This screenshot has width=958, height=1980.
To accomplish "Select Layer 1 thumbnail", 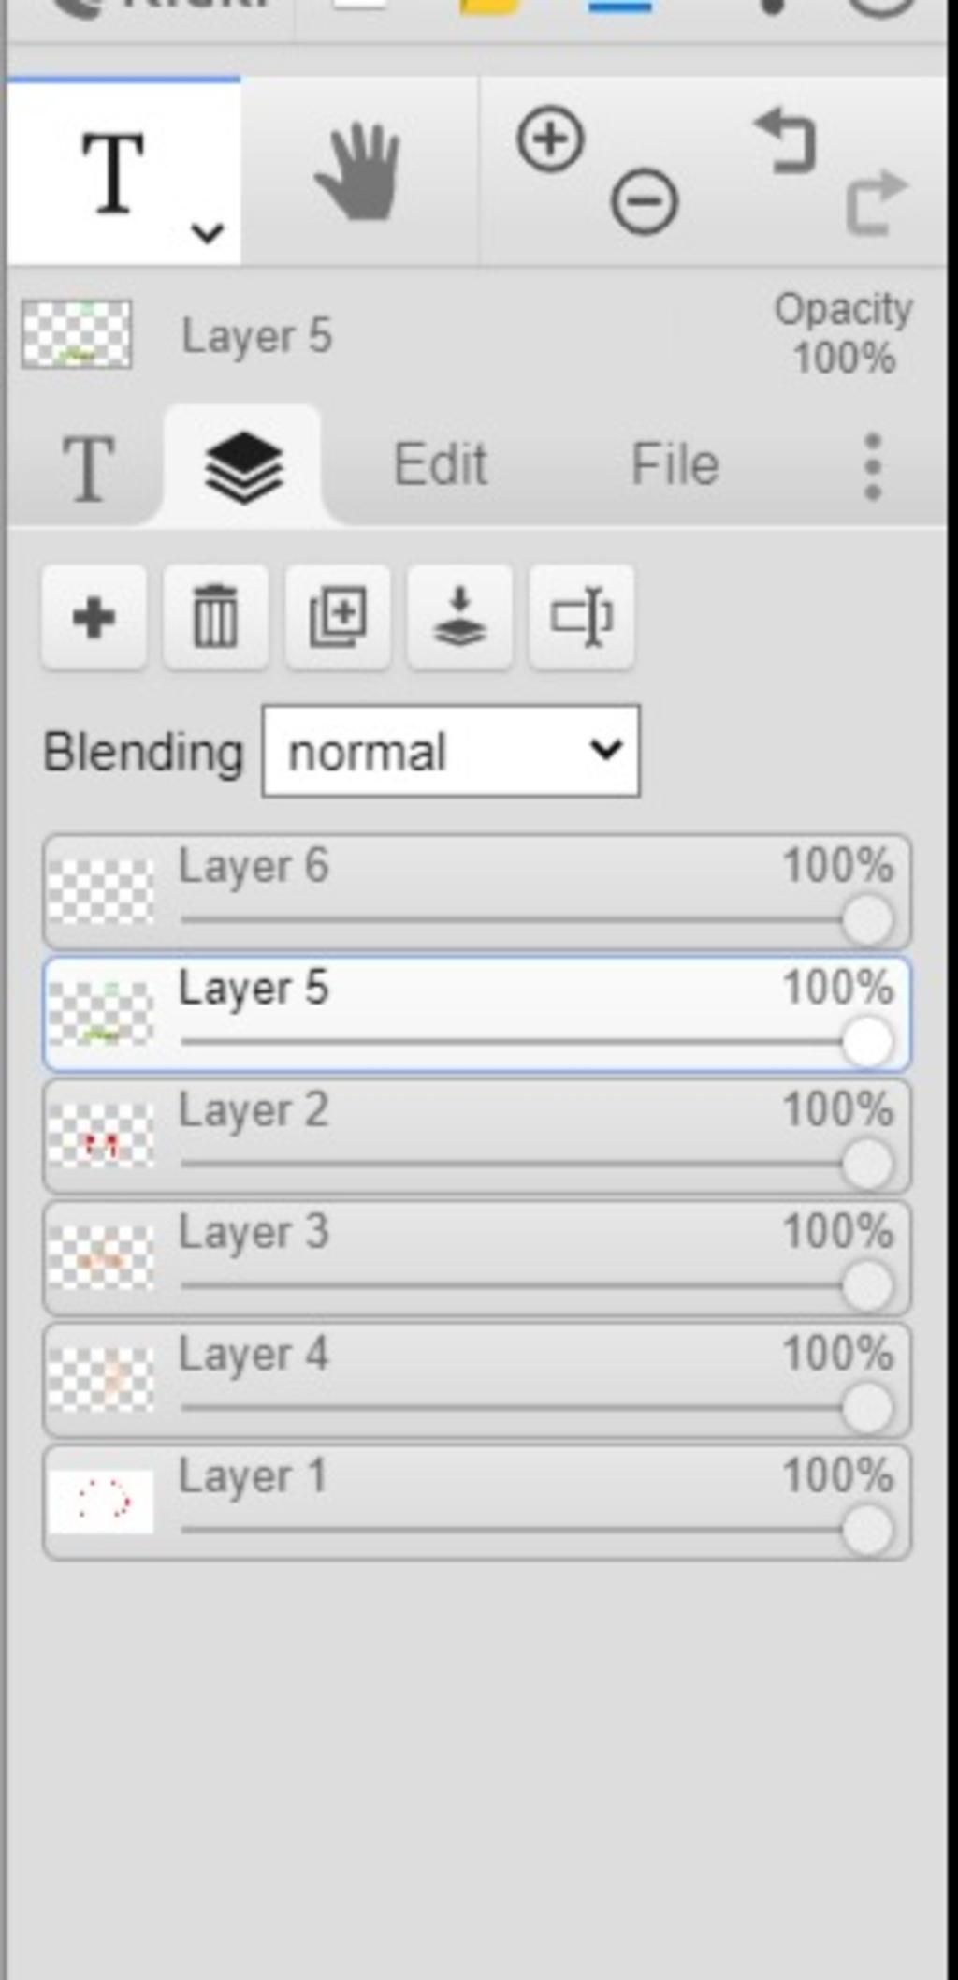I will click(x=101, y=1502).
